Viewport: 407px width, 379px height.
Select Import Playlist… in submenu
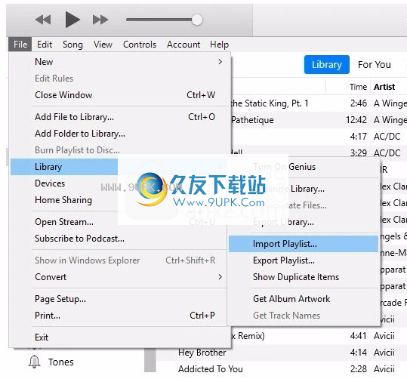(304, 244)
